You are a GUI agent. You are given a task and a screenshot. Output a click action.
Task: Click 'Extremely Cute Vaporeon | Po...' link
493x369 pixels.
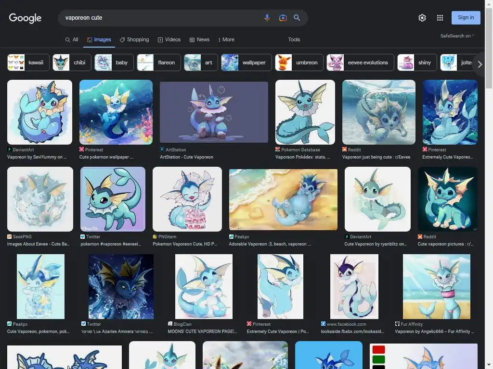pos(278,332)
